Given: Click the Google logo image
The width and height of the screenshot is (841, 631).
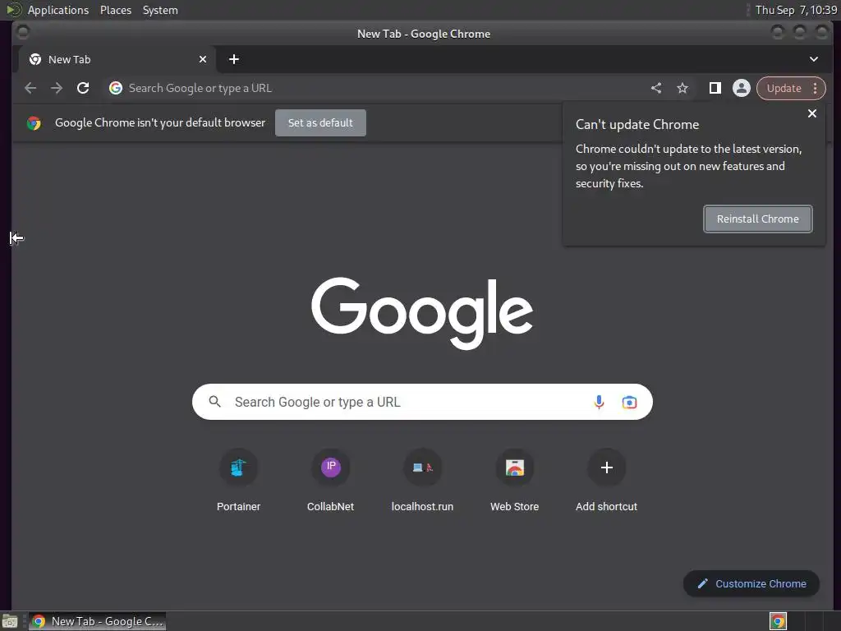Looking at the screenshot, I should [x=422, y=313].
